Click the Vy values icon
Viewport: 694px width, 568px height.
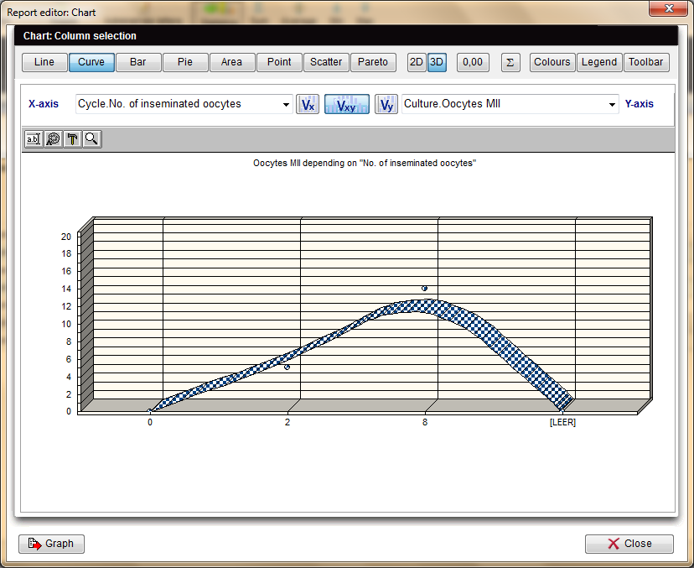point(386,105)
